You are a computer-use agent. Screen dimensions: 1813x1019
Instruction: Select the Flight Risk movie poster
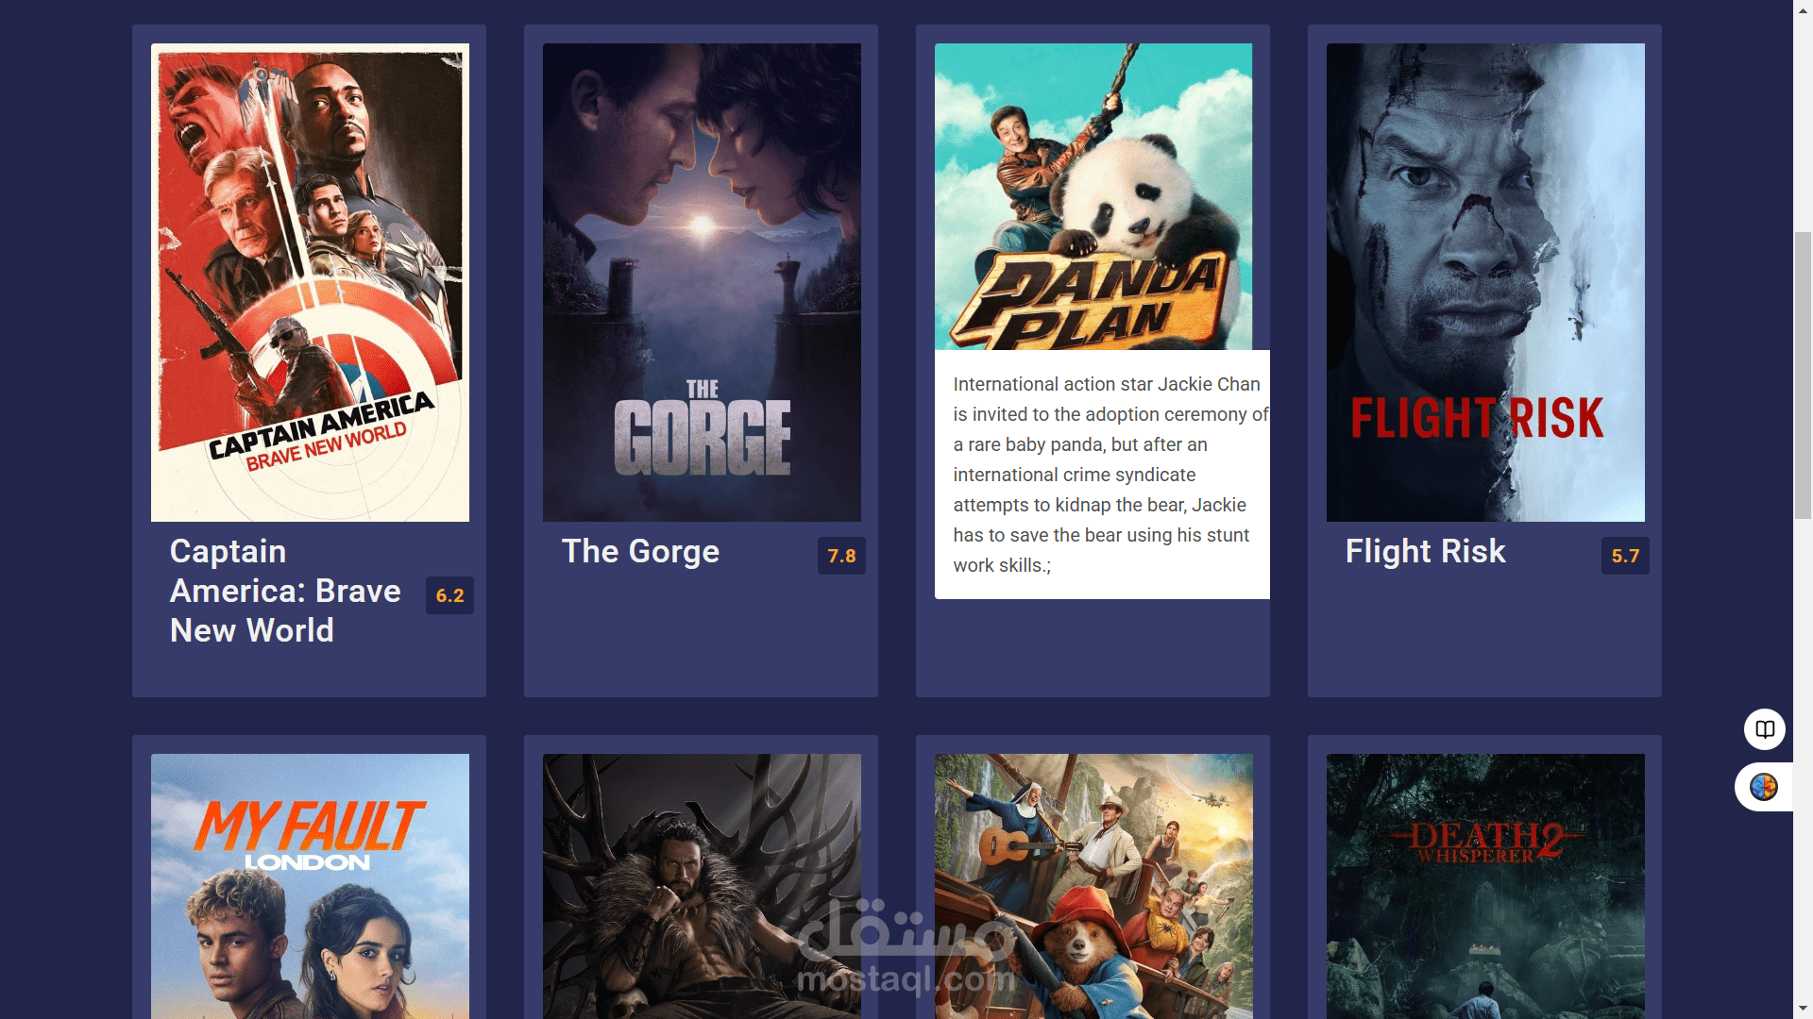pos(1484,282)
